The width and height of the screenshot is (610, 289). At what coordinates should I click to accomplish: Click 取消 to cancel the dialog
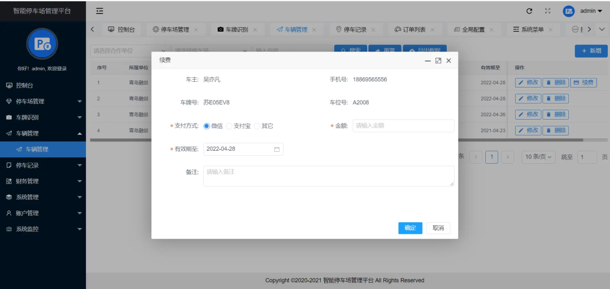438,228
